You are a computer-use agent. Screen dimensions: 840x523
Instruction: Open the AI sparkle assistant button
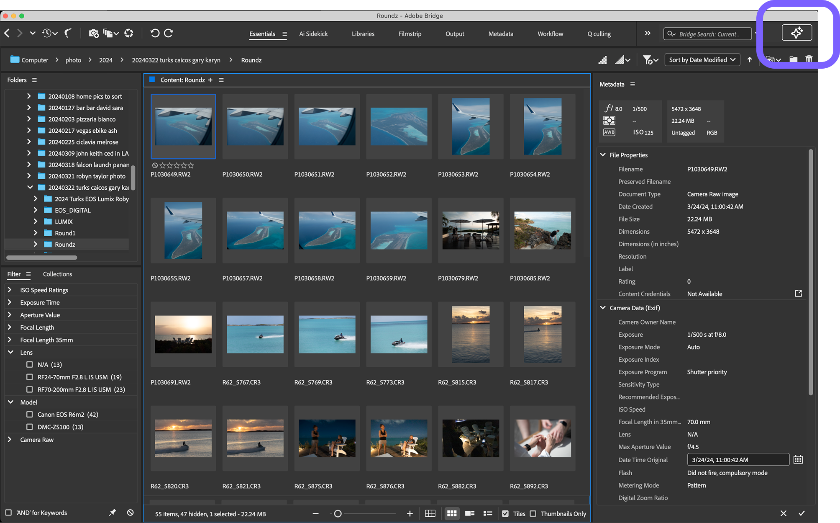coord(796,33)
